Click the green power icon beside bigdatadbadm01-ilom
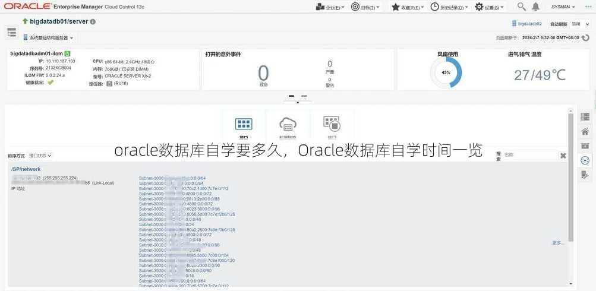This screenshot has width=596, height=291. pyautogui.click(x=67, y=54)
